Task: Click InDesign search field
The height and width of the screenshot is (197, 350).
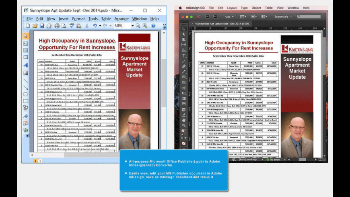Action: pyautogui.click(x=309, y=16)
